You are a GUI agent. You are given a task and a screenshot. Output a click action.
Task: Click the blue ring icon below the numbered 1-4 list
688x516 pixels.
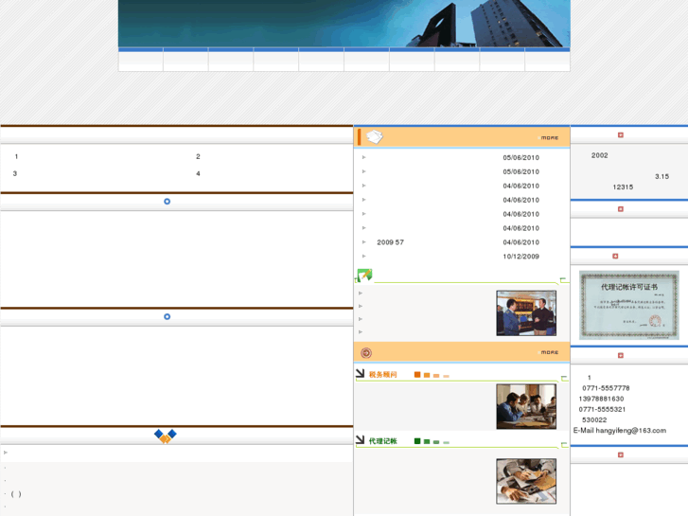click(167, 201)
